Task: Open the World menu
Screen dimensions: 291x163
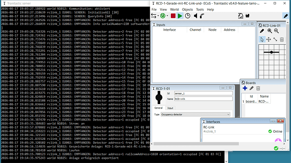Action: [174, 9]
